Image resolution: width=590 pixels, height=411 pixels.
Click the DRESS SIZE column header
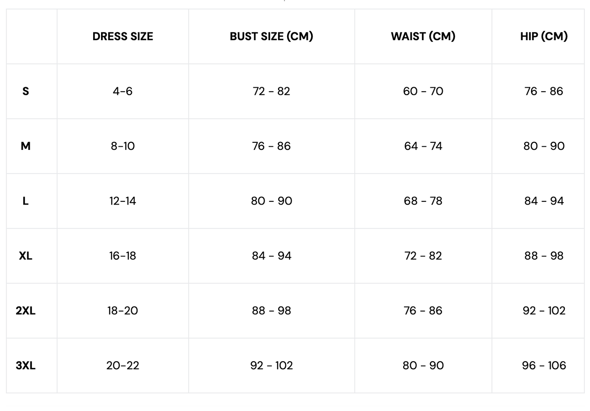[123, 37]
